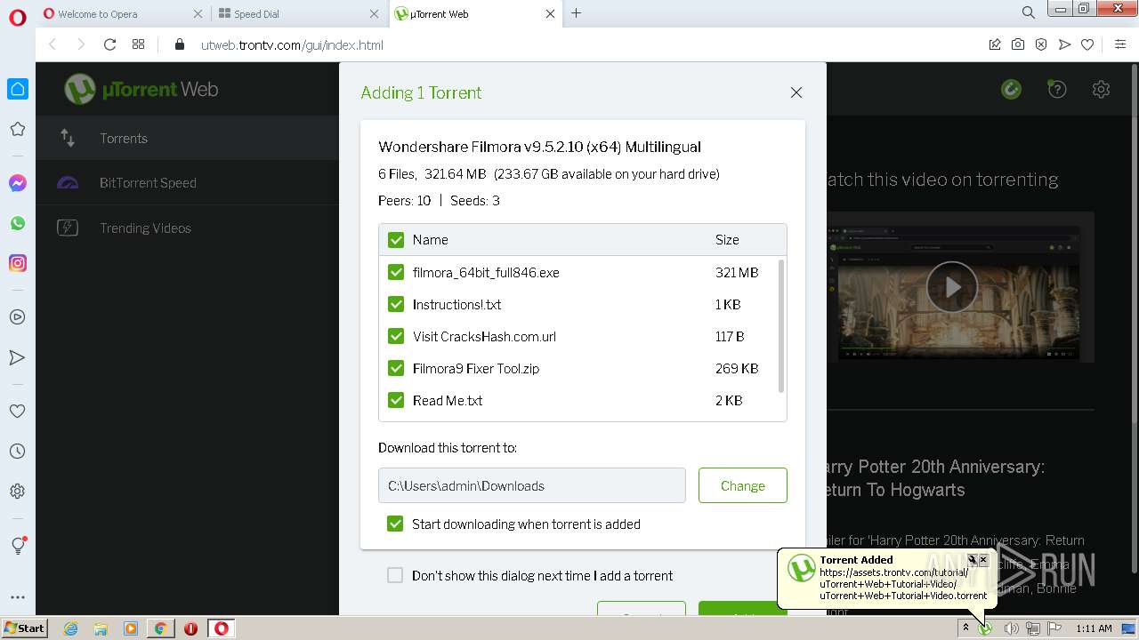Open uTorrent Web help question icon

pos(1057,89)
